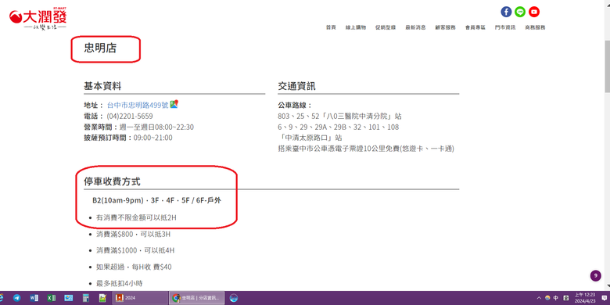Open the photo viewer taskbar icon
Screen dimensions: 610x305
click(69, 298)
